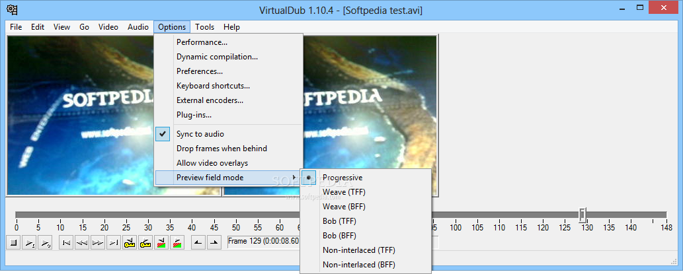Open Plug-ins... dialog
Screen dimensions: 683x274
click(x=229, y=116)
